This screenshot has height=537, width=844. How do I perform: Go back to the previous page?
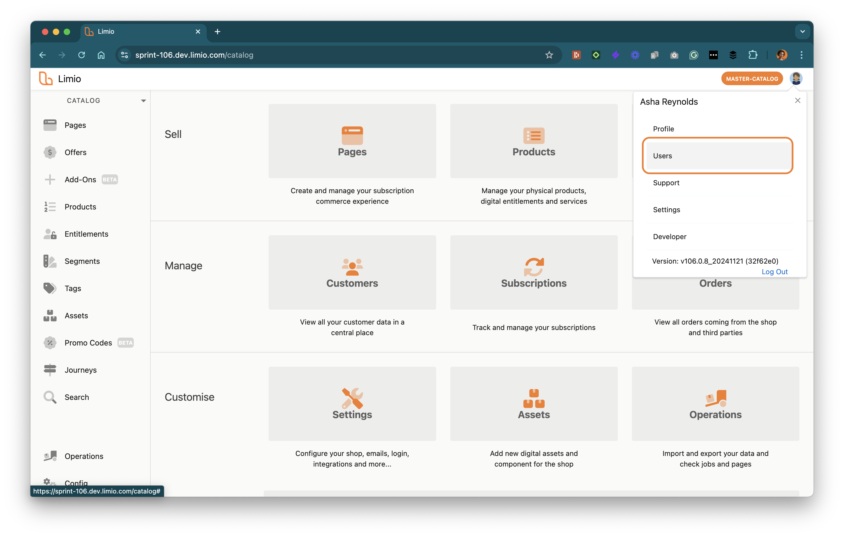[42, 55]
